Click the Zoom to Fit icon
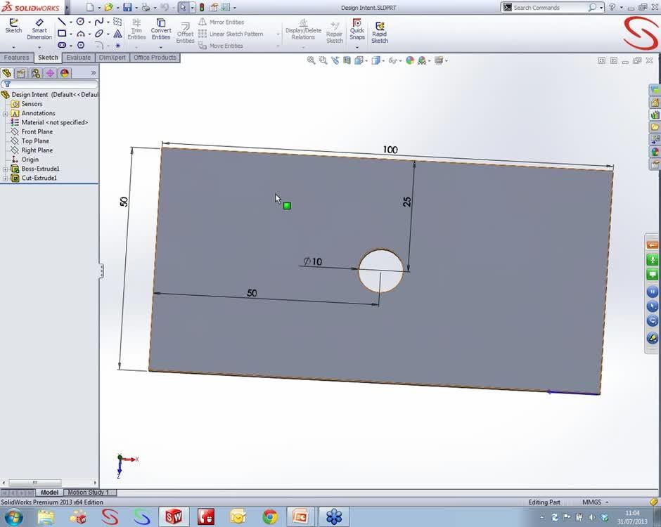661x527 pixels. point(311,60)
